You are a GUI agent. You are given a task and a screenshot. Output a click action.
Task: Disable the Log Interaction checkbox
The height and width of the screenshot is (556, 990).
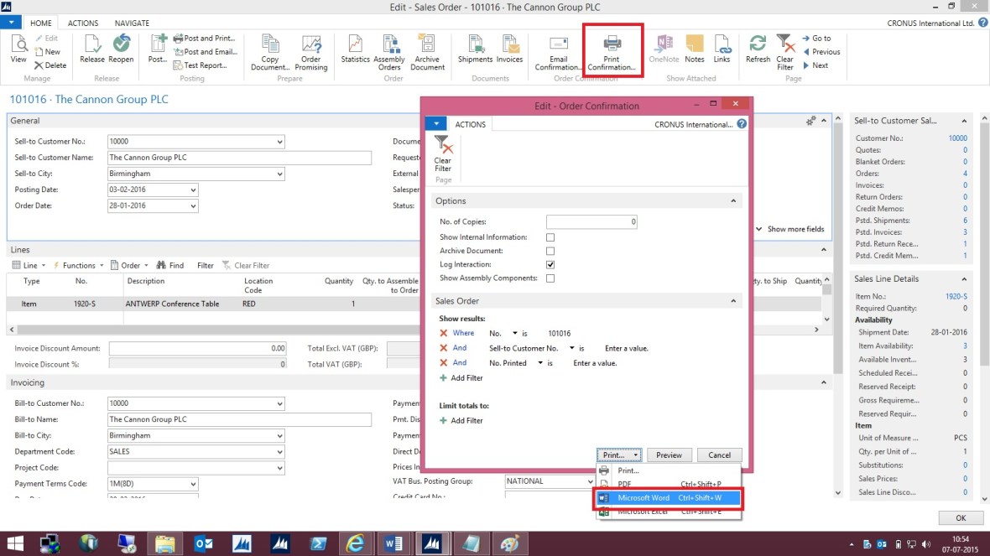(550, 263)
